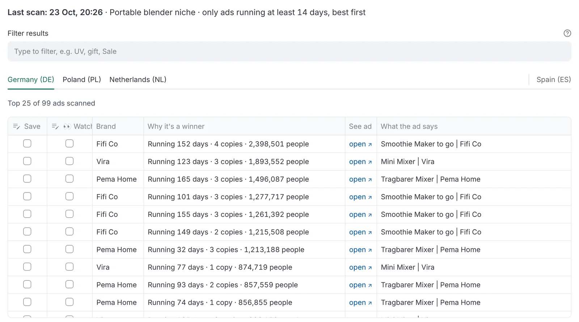The image size is (579, 322).
Task: Open the Fifi Co ad running 152 days
Action: 360,144
